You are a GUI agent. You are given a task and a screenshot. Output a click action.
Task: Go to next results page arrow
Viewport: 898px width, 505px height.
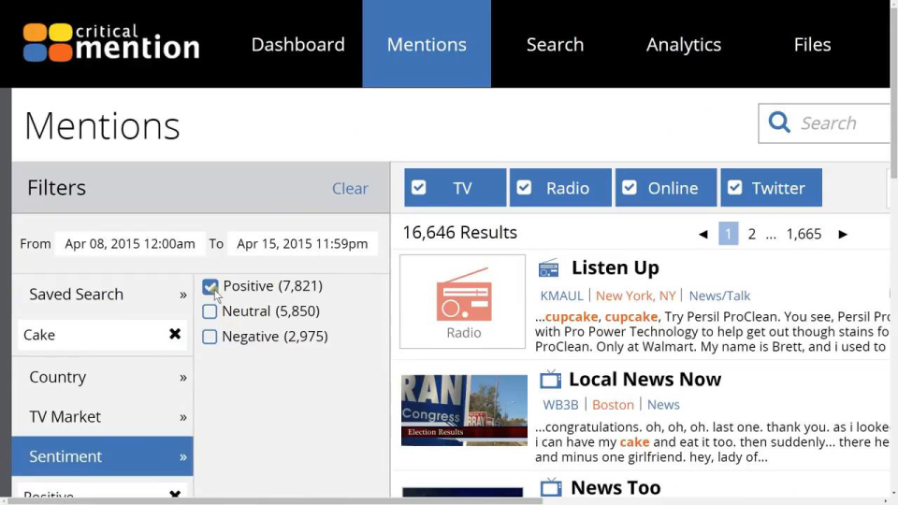[x=843, y=234]
